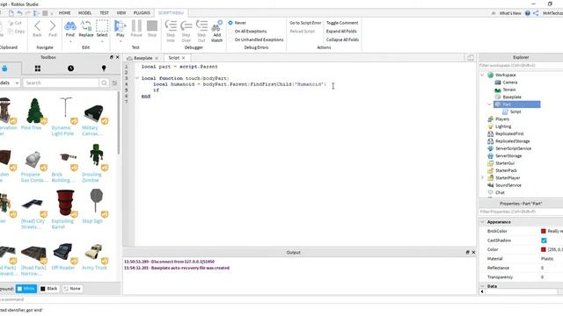Image resolution: width=563 pixels, height=316 pixels.
Task: Open the Toolbox filter options icon
Action: (114, 83)
